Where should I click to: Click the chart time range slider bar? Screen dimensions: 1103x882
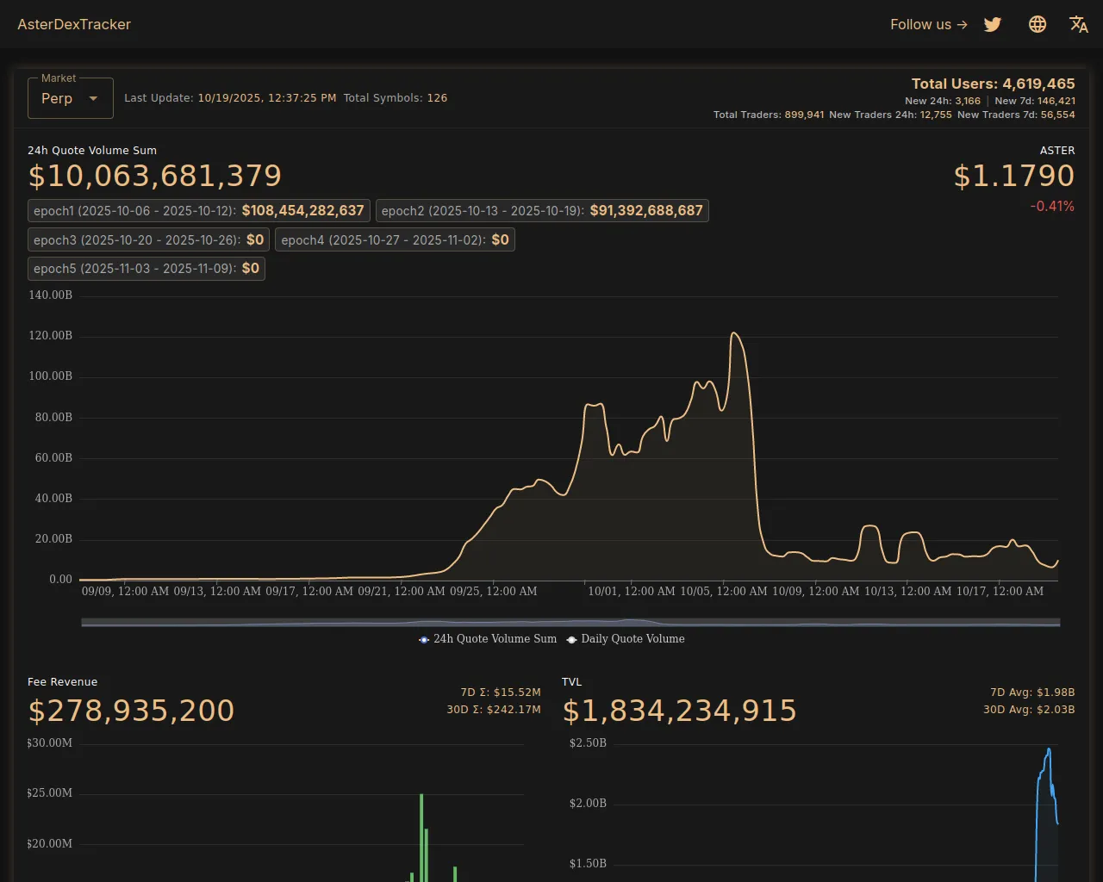pyautogui.click(x=570, y=622)
